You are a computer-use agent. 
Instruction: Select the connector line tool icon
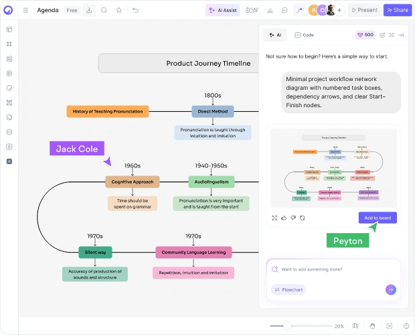pos(299,10)
